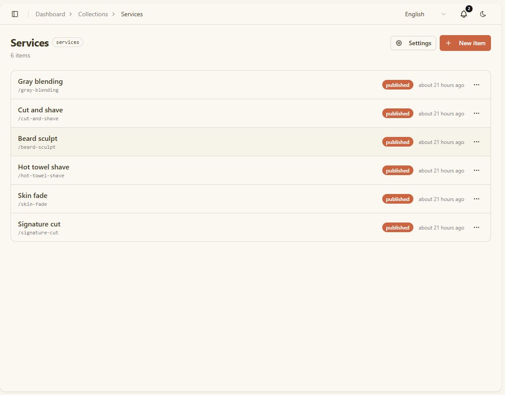Click the /gray-blending slug
505x395 pixels.
[x=38, y=90]
